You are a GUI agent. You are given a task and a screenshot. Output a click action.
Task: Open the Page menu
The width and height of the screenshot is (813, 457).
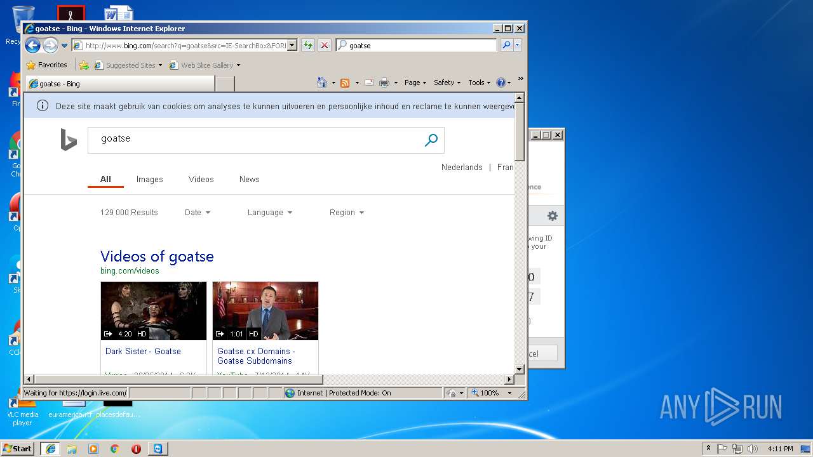click(415, 83)
